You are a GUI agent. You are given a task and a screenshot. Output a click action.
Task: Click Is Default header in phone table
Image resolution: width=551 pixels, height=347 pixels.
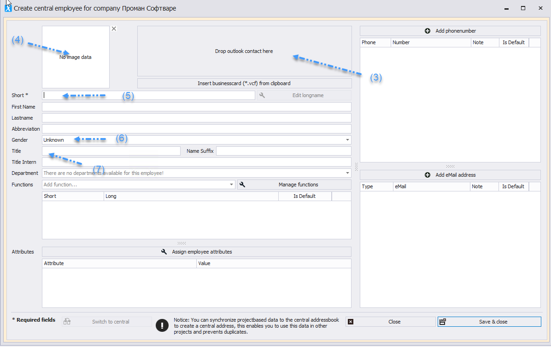point(514,42)
